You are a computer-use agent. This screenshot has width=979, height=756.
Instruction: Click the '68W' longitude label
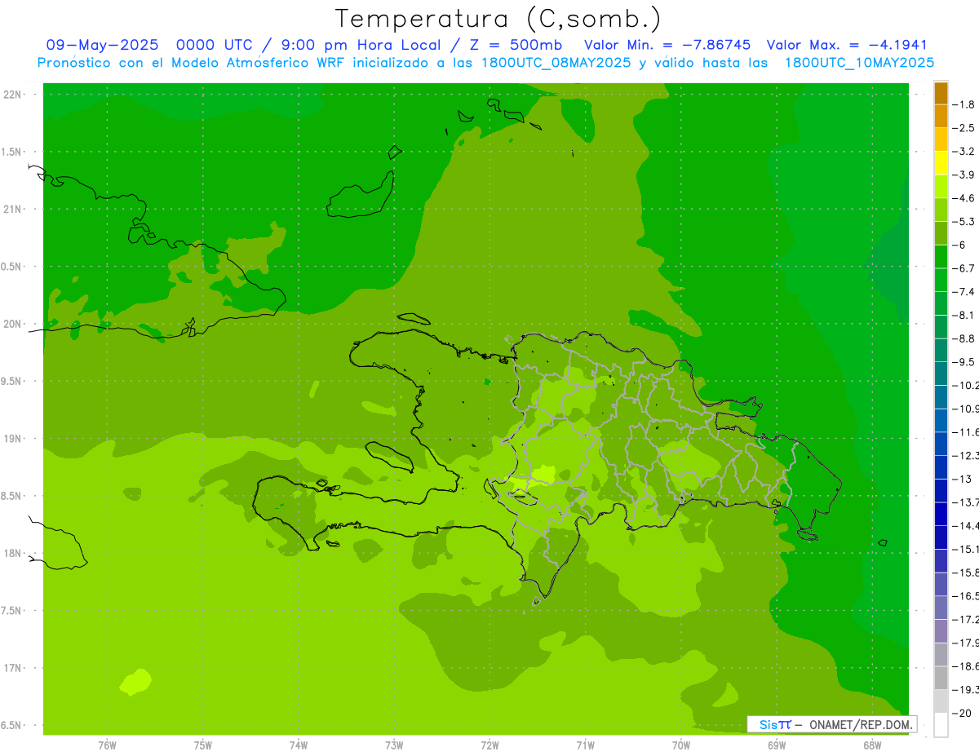tap(871, 745)
